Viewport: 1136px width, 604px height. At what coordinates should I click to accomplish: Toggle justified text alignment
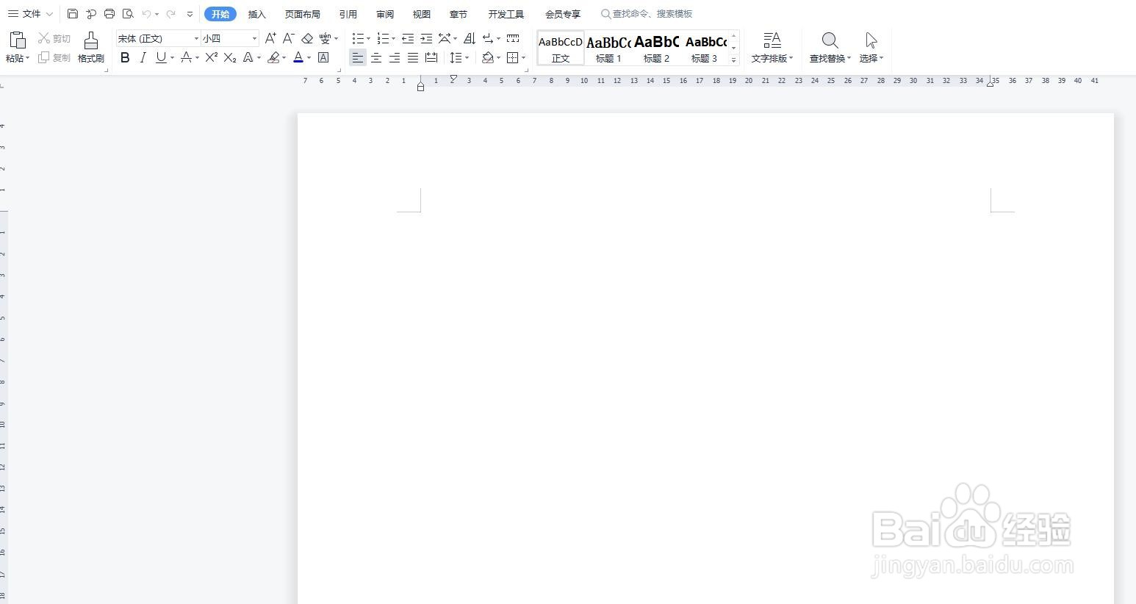point(413,57)
